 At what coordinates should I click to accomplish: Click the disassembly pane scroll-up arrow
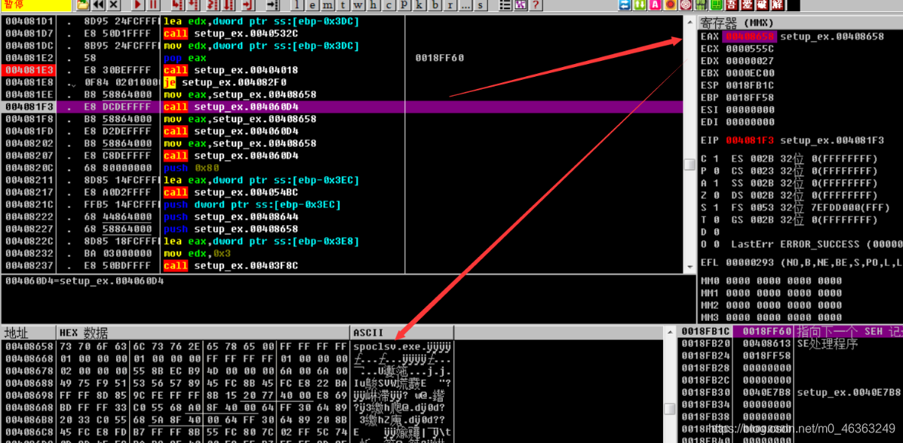(689, 21)
